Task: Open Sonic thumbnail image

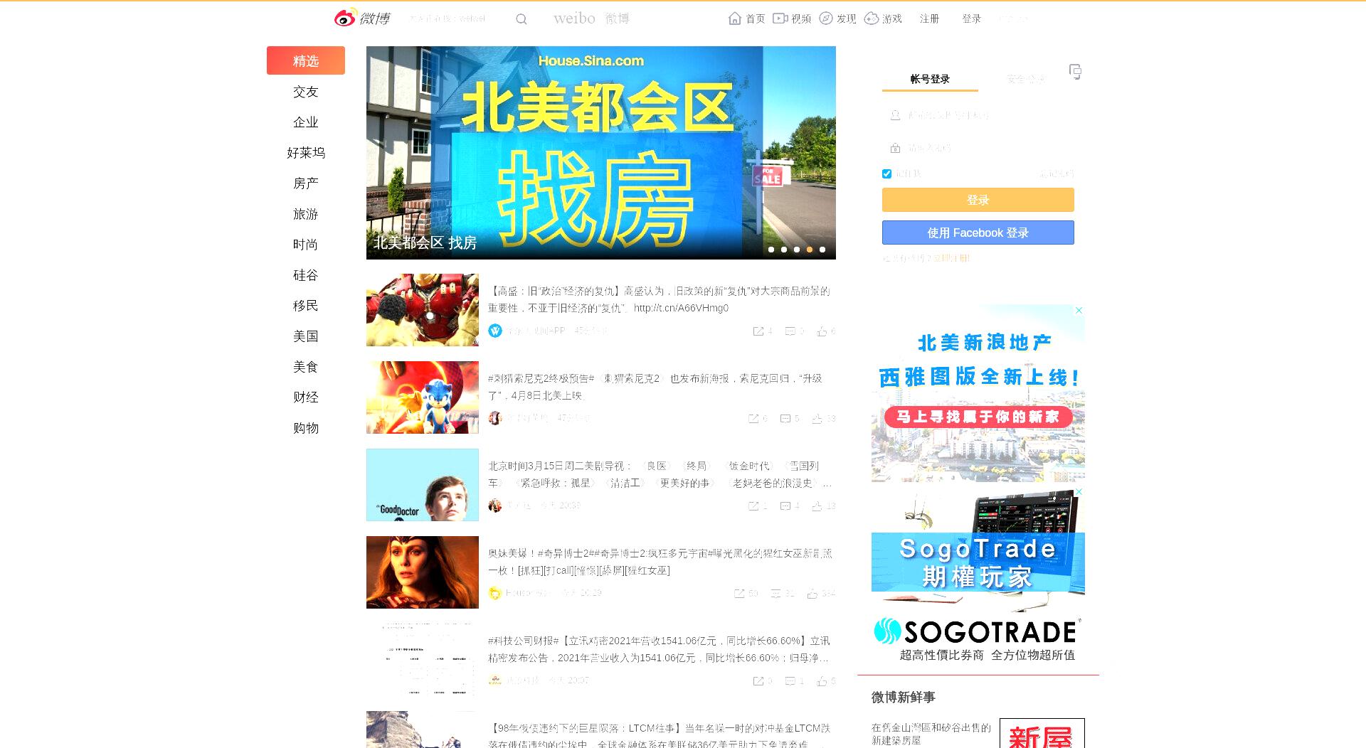Action: click(423, 397)
